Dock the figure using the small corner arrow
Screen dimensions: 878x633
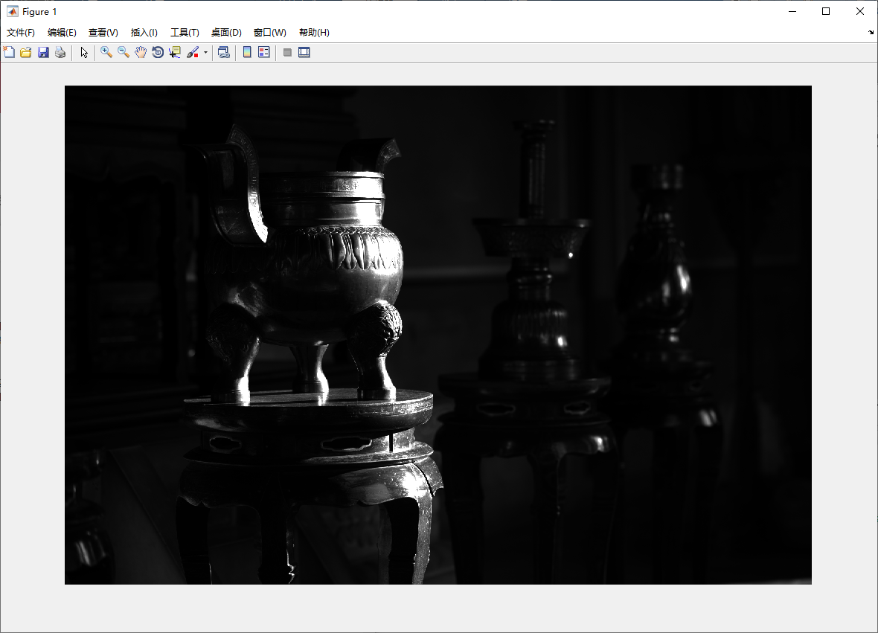point(871,33)
